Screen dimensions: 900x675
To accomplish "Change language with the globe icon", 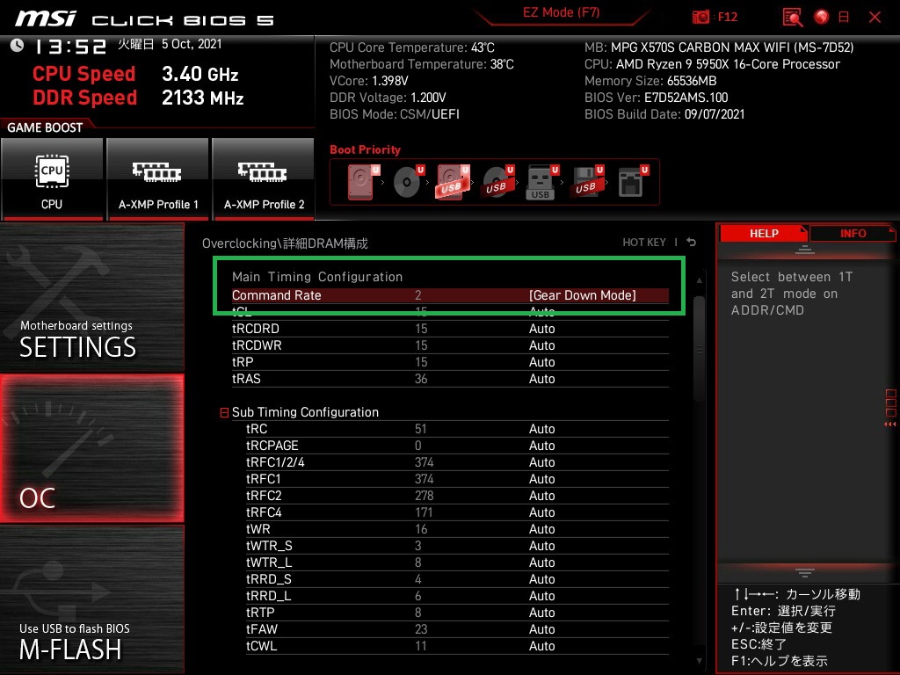I will pyautogui.click(x=822, y=17).
